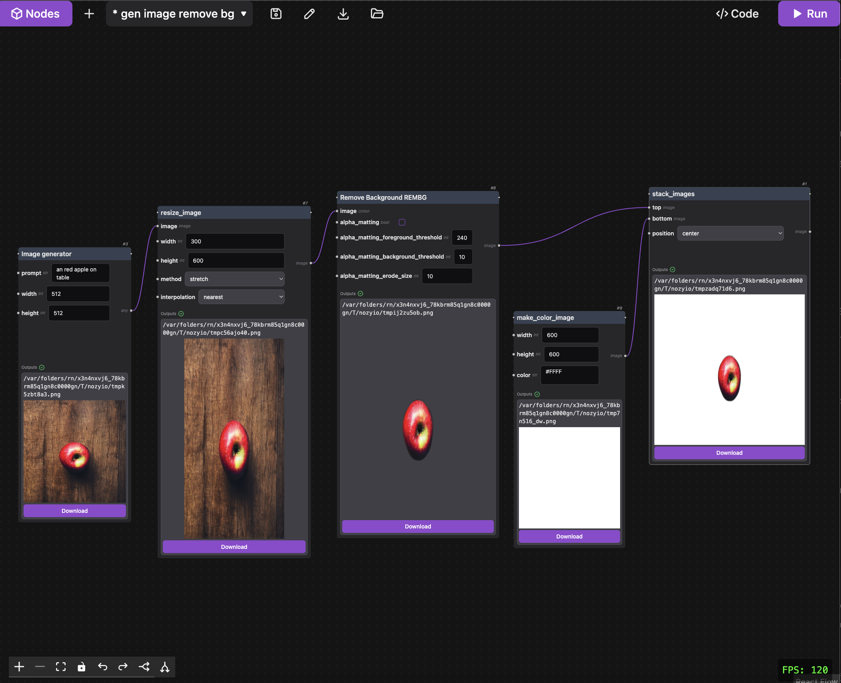
Task: Click Download under stack_images output
Action: (729, 453)
